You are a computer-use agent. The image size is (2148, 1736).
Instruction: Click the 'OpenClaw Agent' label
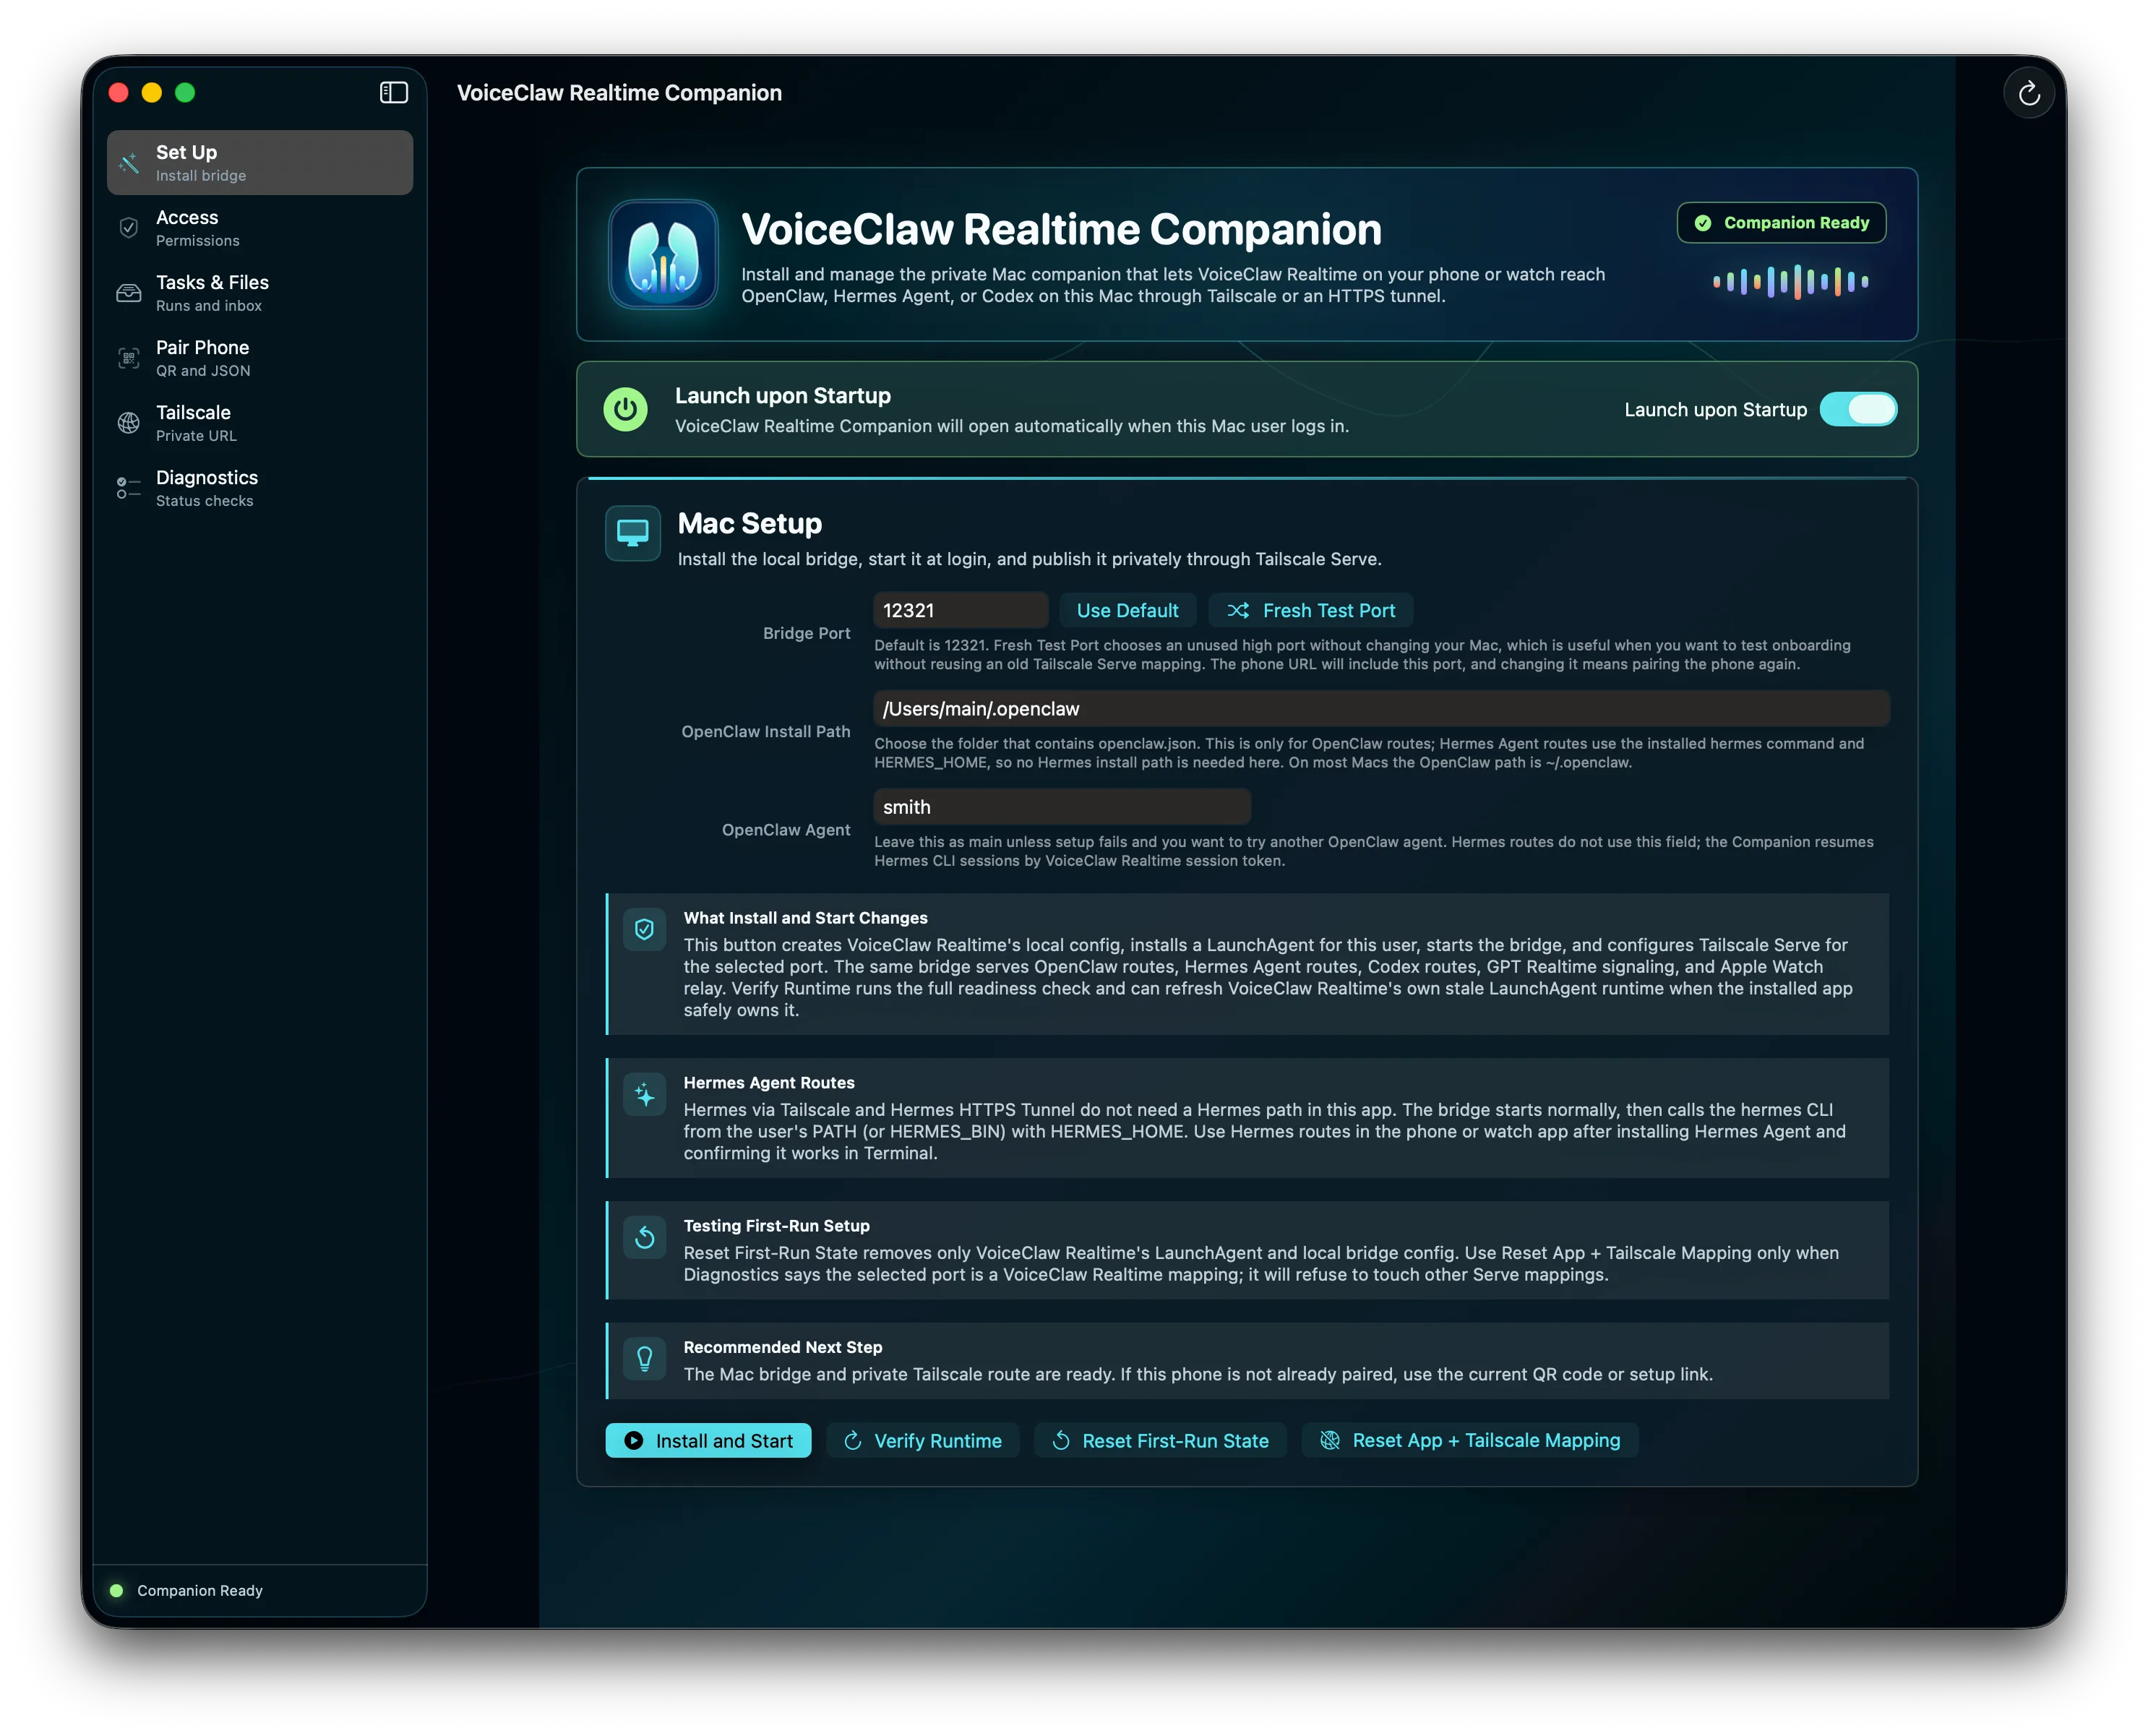(x=786, y=829)
